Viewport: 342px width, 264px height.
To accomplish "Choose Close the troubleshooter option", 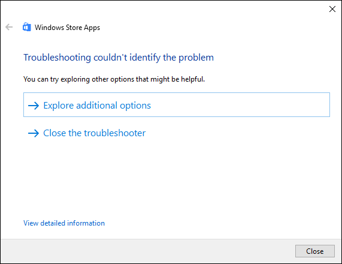I will point(94,133).
